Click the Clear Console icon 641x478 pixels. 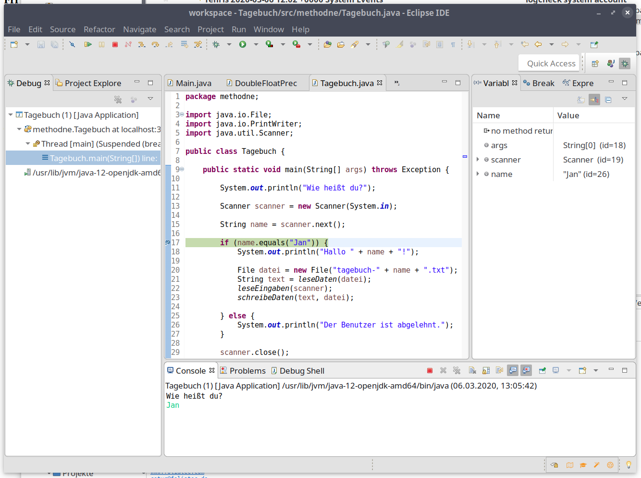click(472, 370)
